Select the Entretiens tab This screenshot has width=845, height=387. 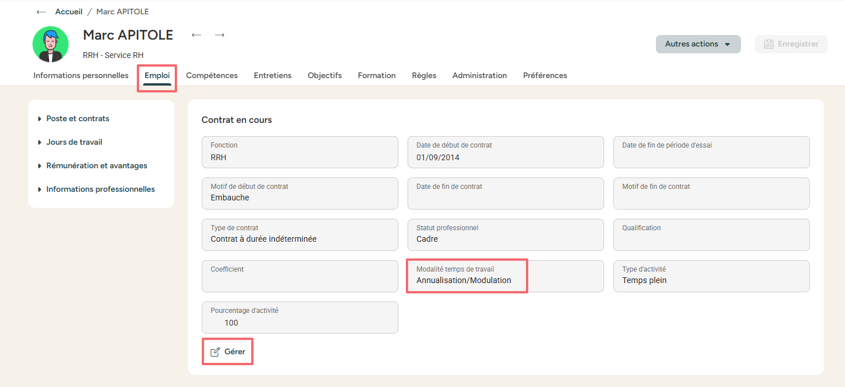pyautogui.click(x=272, y=76)
